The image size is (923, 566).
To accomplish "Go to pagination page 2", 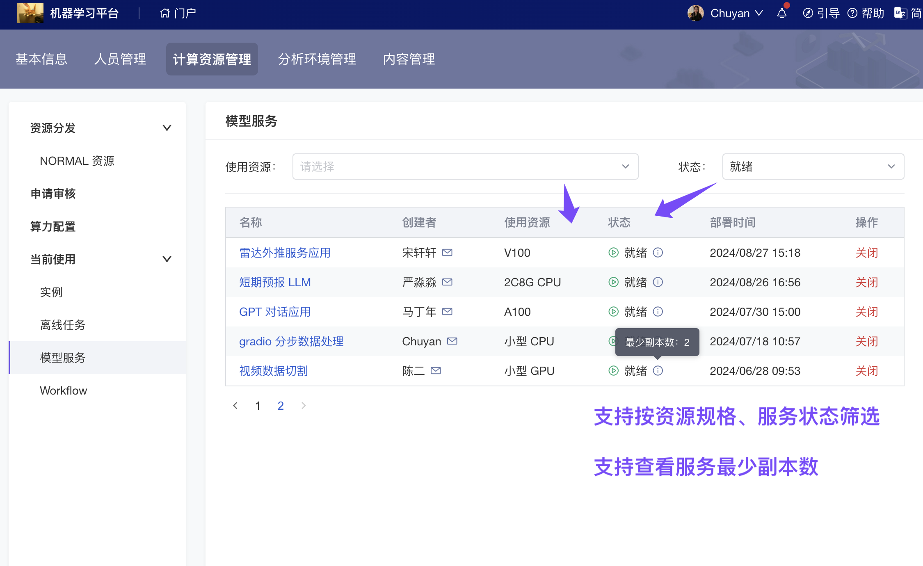I will (x=281, y=405).
